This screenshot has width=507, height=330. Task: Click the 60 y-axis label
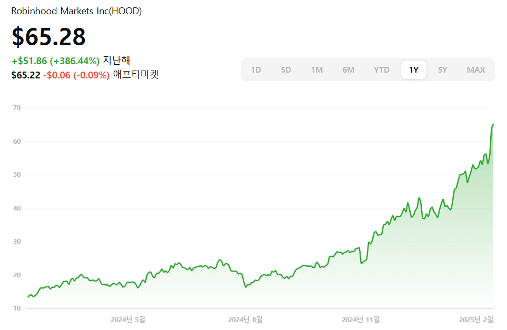tap(17, 141)
